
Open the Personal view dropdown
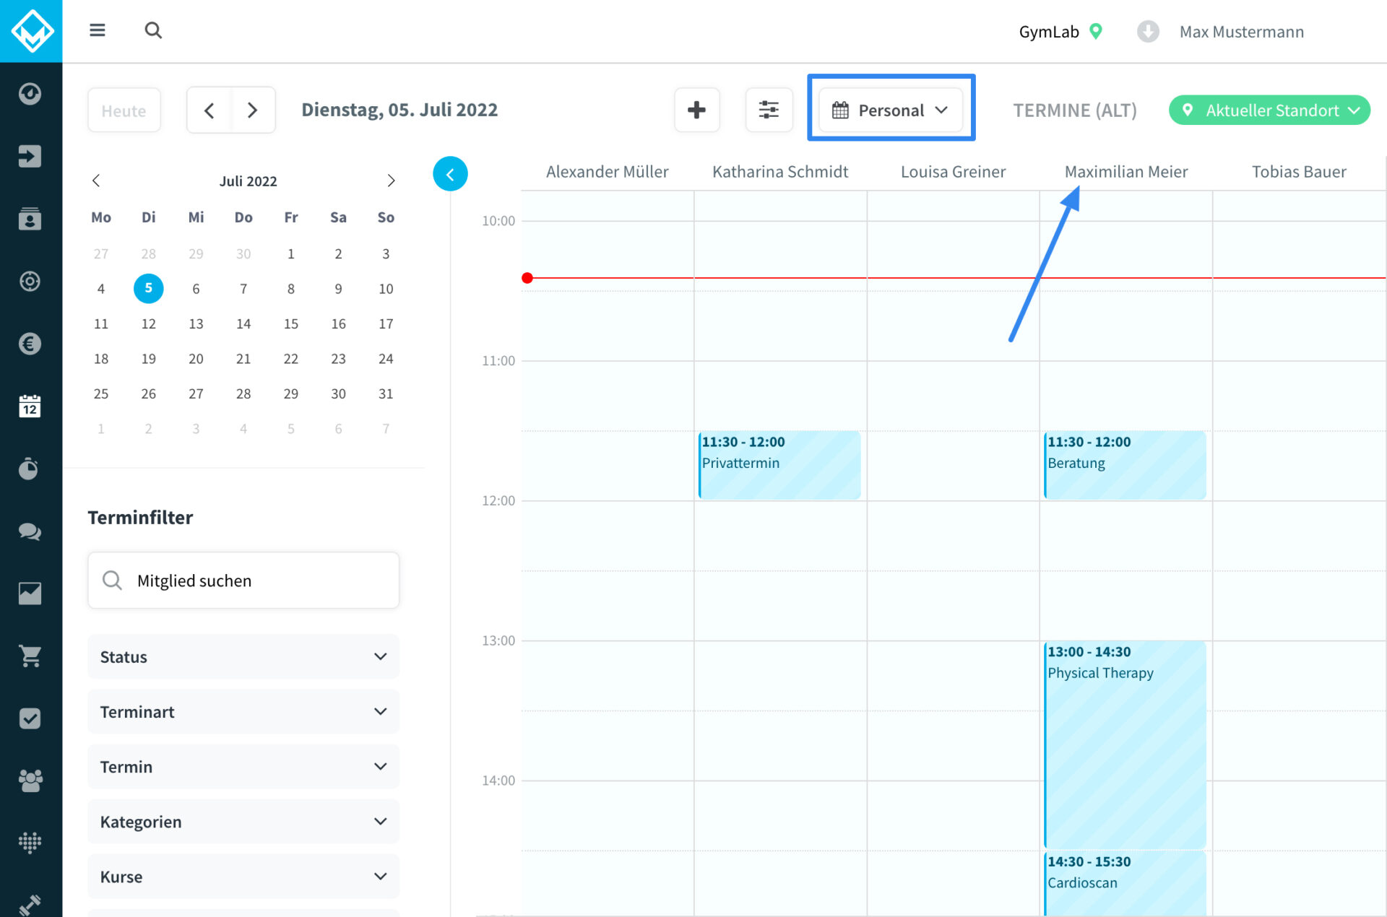[891, 110]
